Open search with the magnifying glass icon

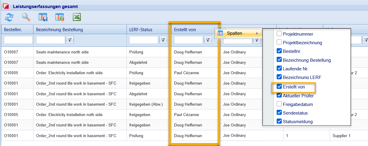pos(26,18)
